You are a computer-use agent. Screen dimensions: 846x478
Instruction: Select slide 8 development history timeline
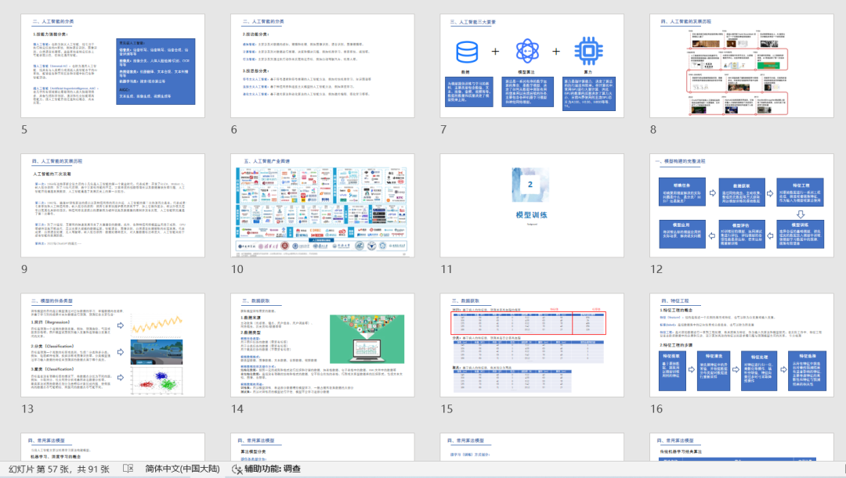click(x=742, y=66)
